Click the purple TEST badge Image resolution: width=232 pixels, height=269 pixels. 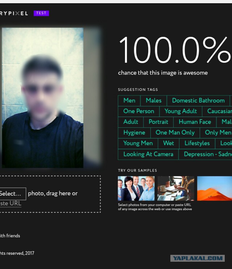pos(41,13)
